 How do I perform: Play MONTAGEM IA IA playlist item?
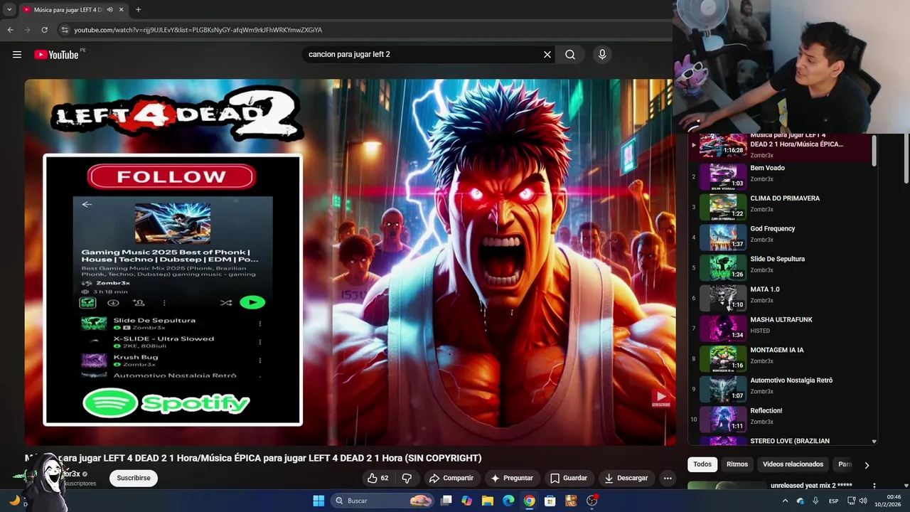779,358
